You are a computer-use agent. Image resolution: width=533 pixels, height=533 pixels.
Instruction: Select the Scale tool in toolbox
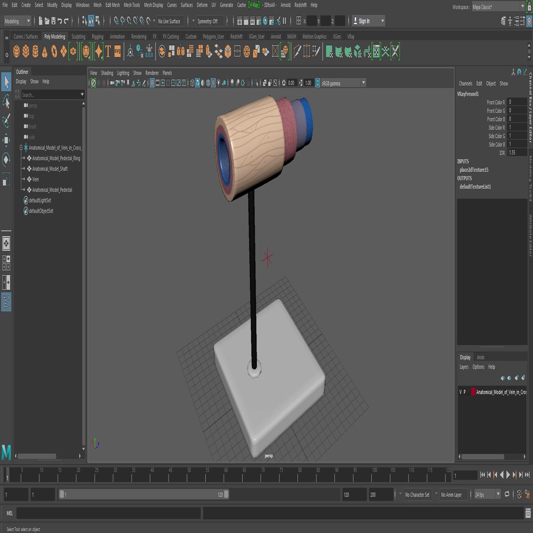(x=6, y=179)
